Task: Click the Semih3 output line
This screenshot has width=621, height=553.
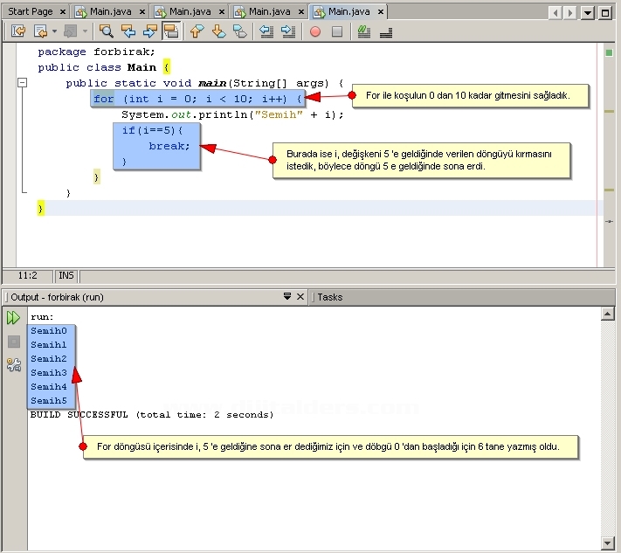Action: pyautogui.click(x=49, y=373)
